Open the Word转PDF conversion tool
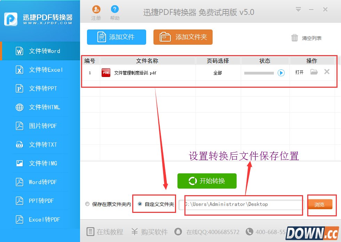The width and height of the screenshot is (341, 242). pyautogui.click(x=40, y=182)
